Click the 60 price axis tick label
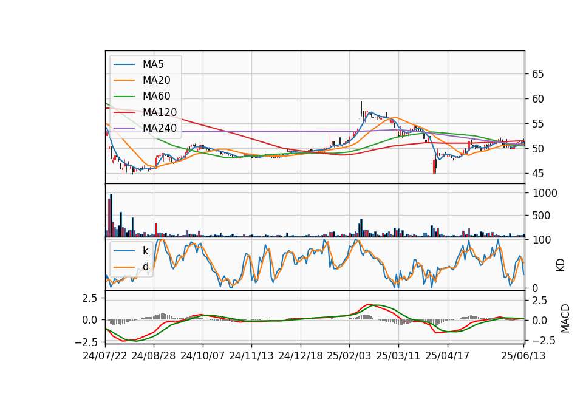The image size is (583, 419). (x=537, y=99)
